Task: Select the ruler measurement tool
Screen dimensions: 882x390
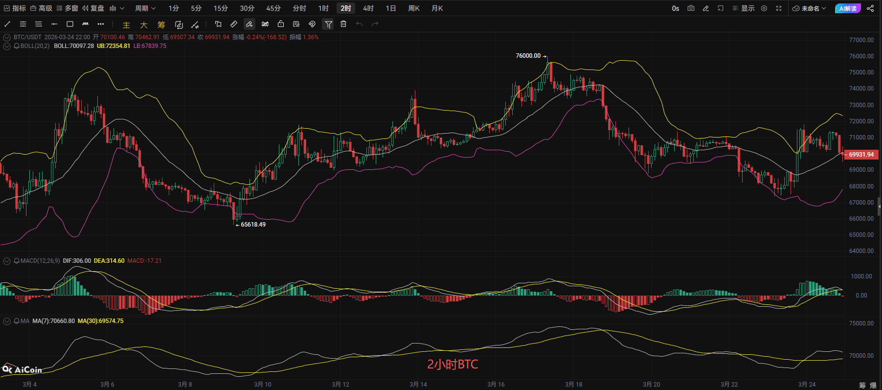Action: pyautogui.click(x=234, y=24)
